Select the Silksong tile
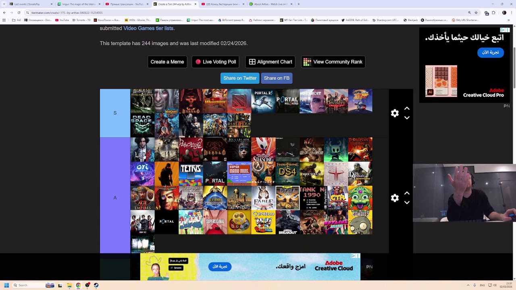Image resolution: width=516 pixels, height=290 pixels. coord(263,149)
